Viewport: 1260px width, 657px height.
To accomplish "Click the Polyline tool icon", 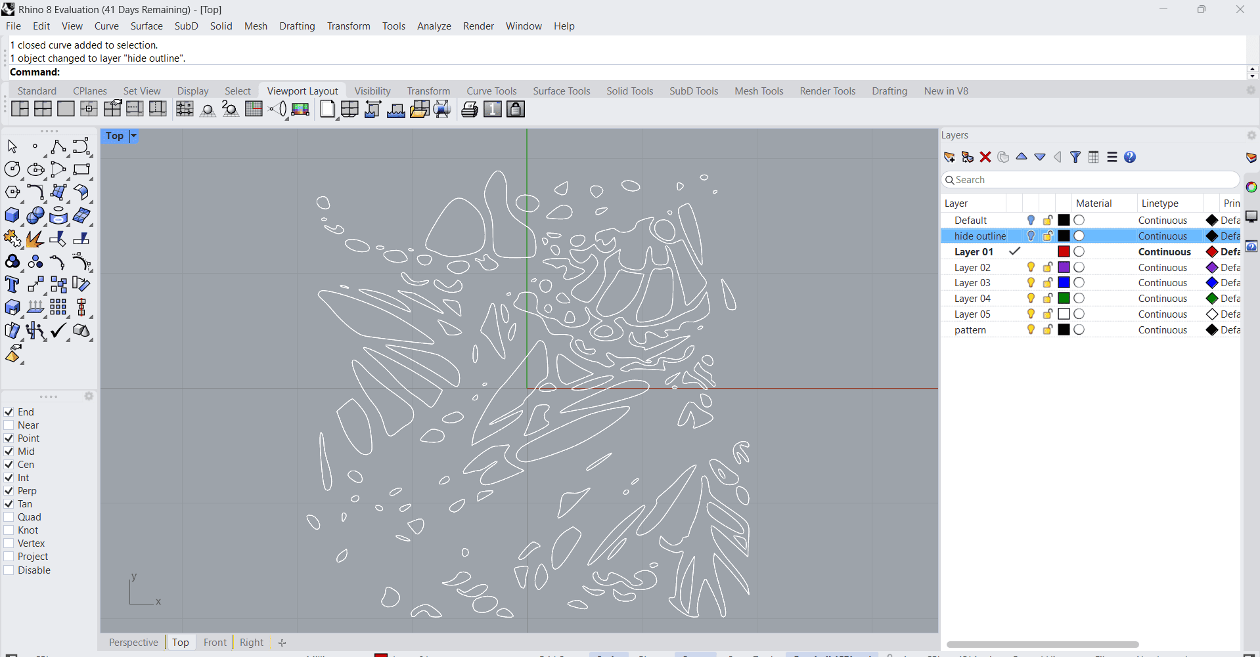I will point(58,146).
